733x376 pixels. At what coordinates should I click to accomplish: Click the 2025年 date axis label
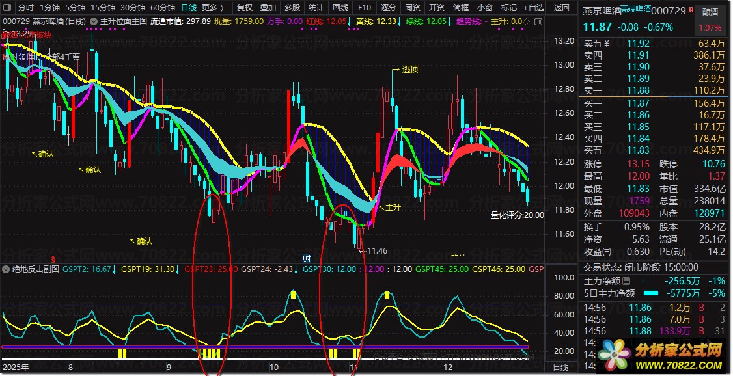(14, 367)
